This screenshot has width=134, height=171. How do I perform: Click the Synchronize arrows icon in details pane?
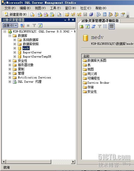(94, 26)
